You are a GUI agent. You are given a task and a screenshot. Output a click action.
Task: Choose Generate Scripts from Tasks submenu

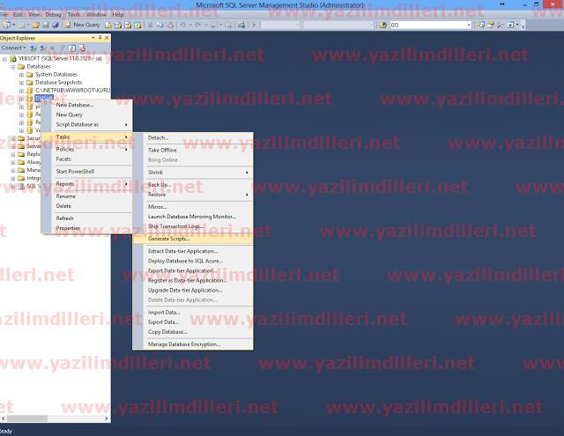193,239
